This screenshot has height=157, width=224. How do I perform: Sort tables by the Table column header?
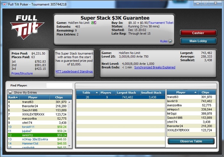tap(88, 93)
